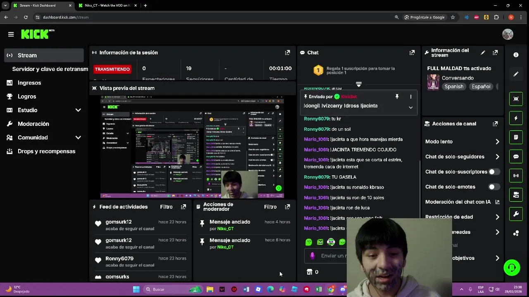Go to Stream in sidebar
The width and height of the screenshot is (529, 297).
pyautogui.click(x=44, y=55)
